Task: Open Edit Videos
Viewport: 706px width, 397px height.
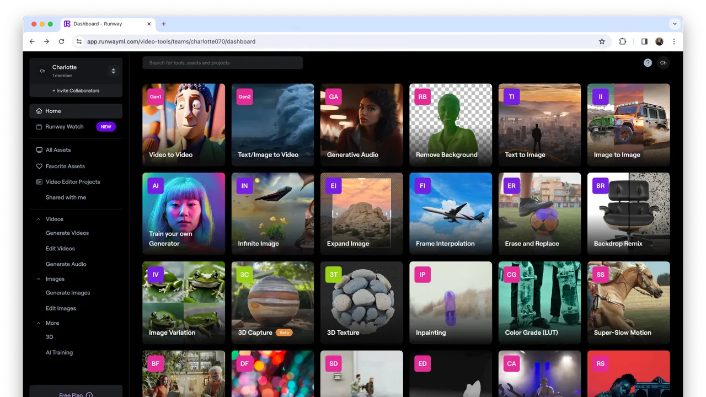Action: (60, 249)
